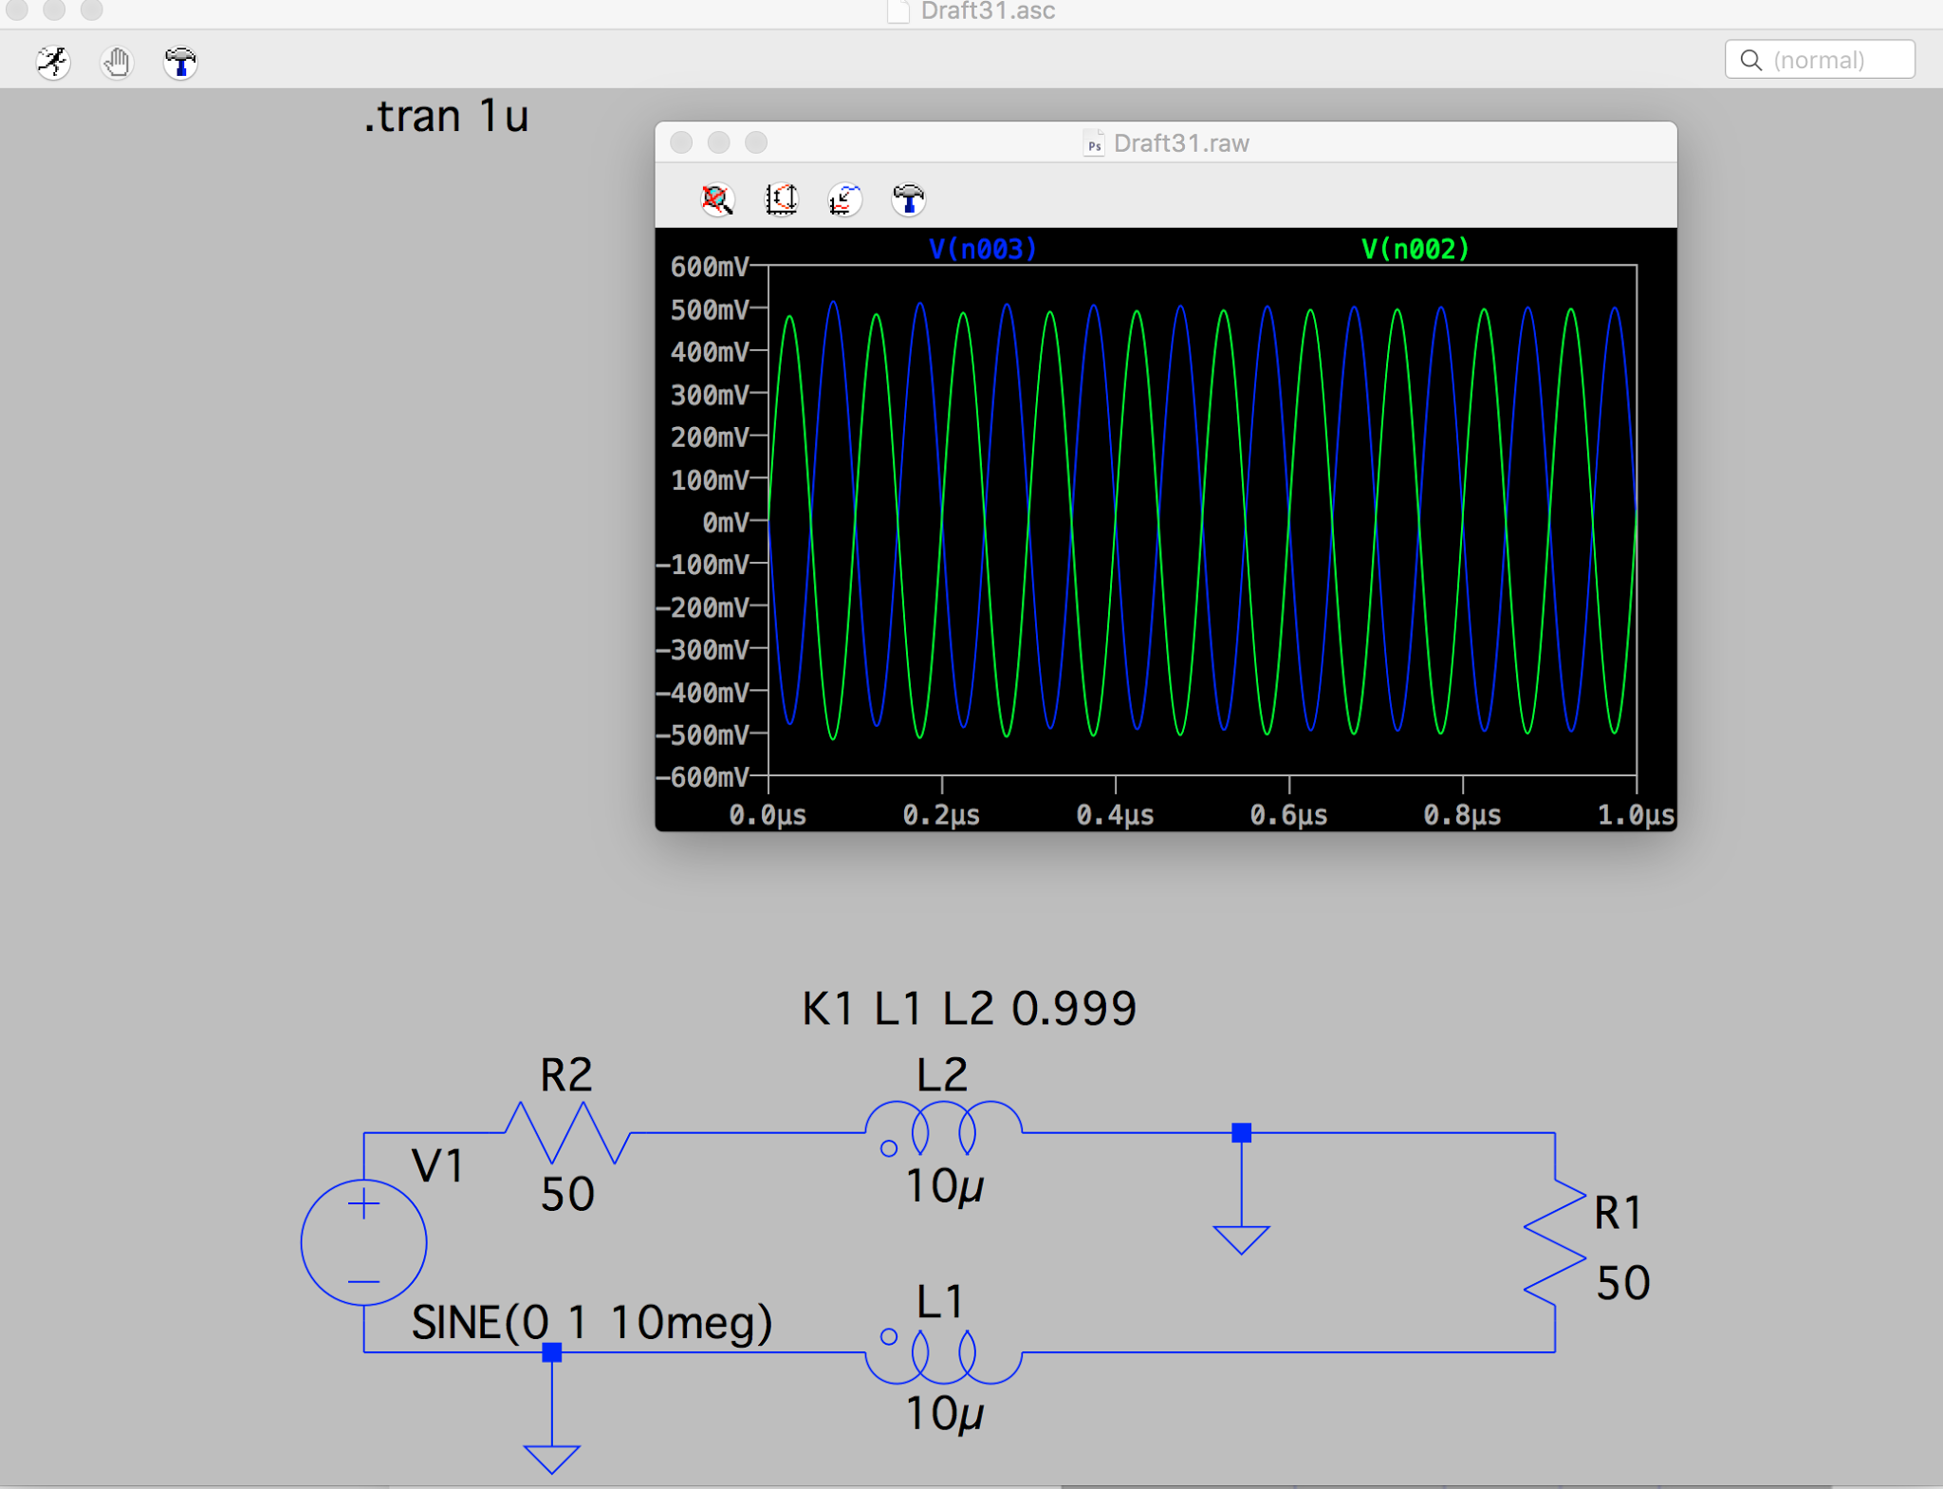
Task: Select inductor L2 symbol
Action: (x=943, y=1128)
